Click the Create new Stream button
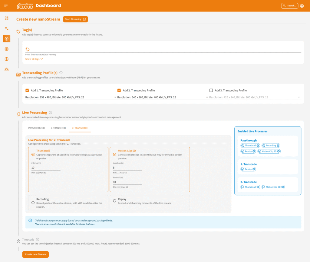 (x=35, y=254)
